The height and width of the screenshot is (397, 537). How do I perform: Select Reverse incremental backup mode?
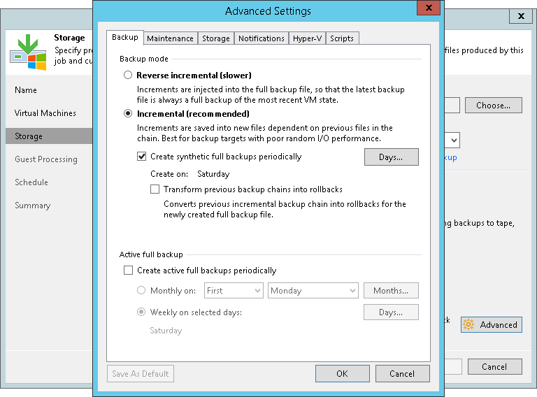pyautogui.click(x=128, y=75)
